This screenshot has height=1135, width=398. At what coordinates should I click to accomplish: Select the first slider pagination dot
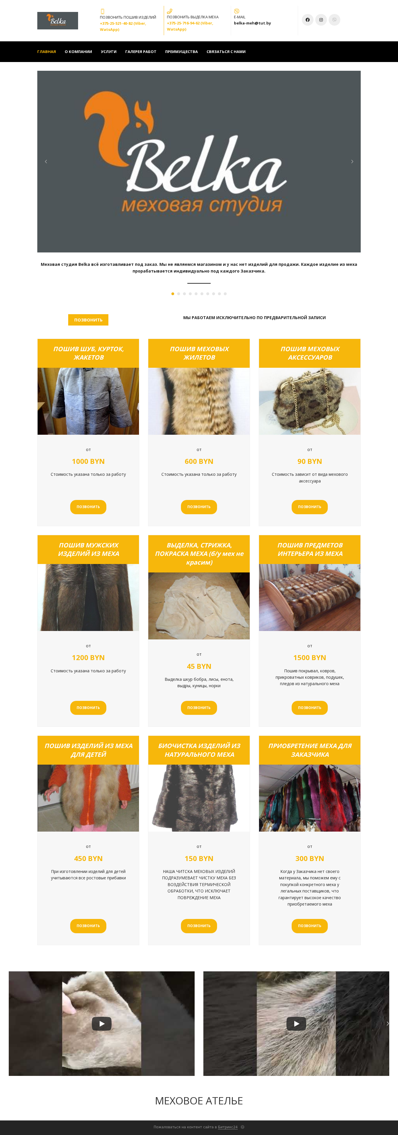[173, 294]
